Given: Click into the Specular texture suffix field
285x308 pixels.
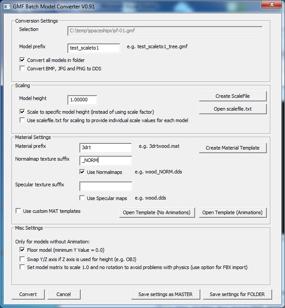Looking at the screenshot, I should point(105,186).
